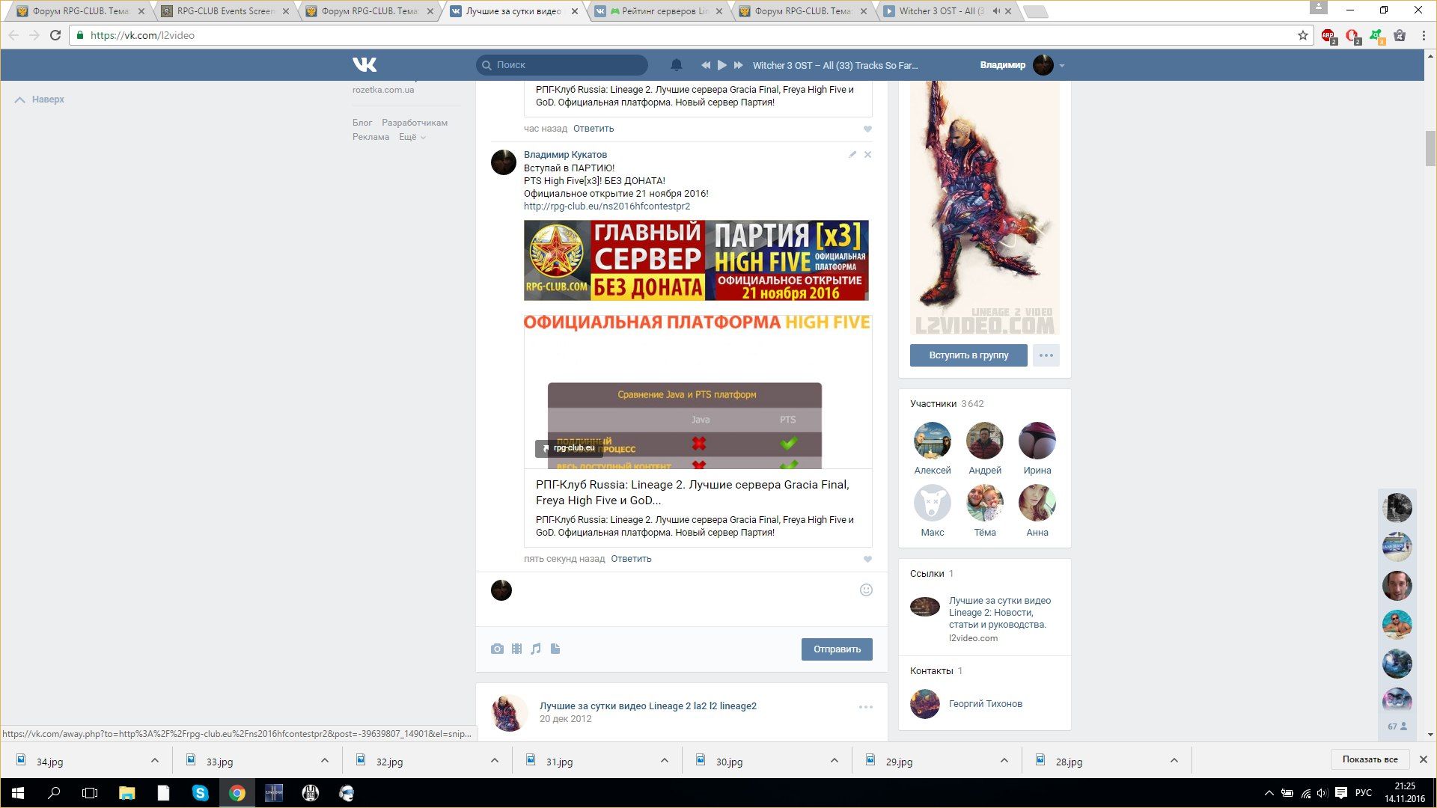Like the five-seconds-ago comment heart
The height and width of the screenshot is (808, 1437).
click(867, 560)
